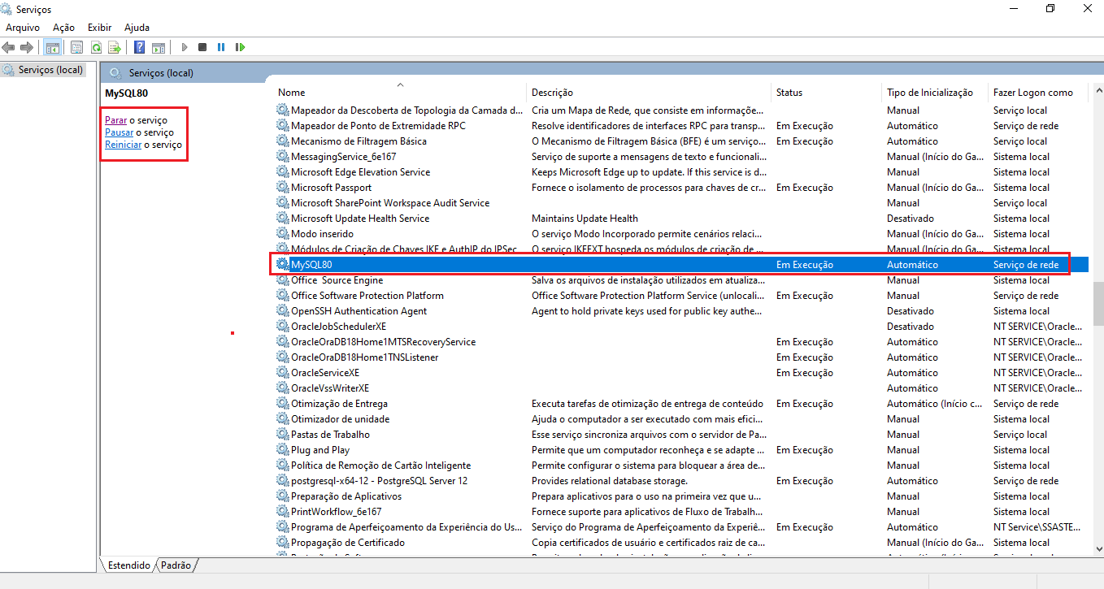
Task: Switch to the Estendido tab
Action: [x=129, y=565]
